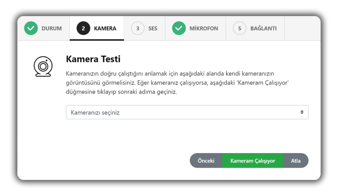This screenshot has height=196, width=338.
Task: Open the Bağlantı step tab
Action: point(255,28)
